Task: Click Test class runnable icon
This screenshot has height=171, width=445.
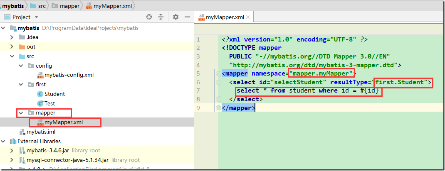Action: tap(40, 103)
